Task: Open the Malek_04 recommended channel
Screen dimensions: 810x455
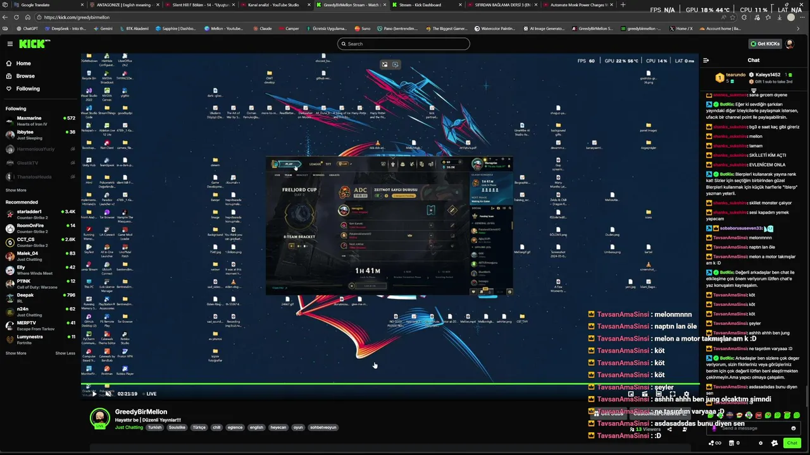Action: pos(40,256)
